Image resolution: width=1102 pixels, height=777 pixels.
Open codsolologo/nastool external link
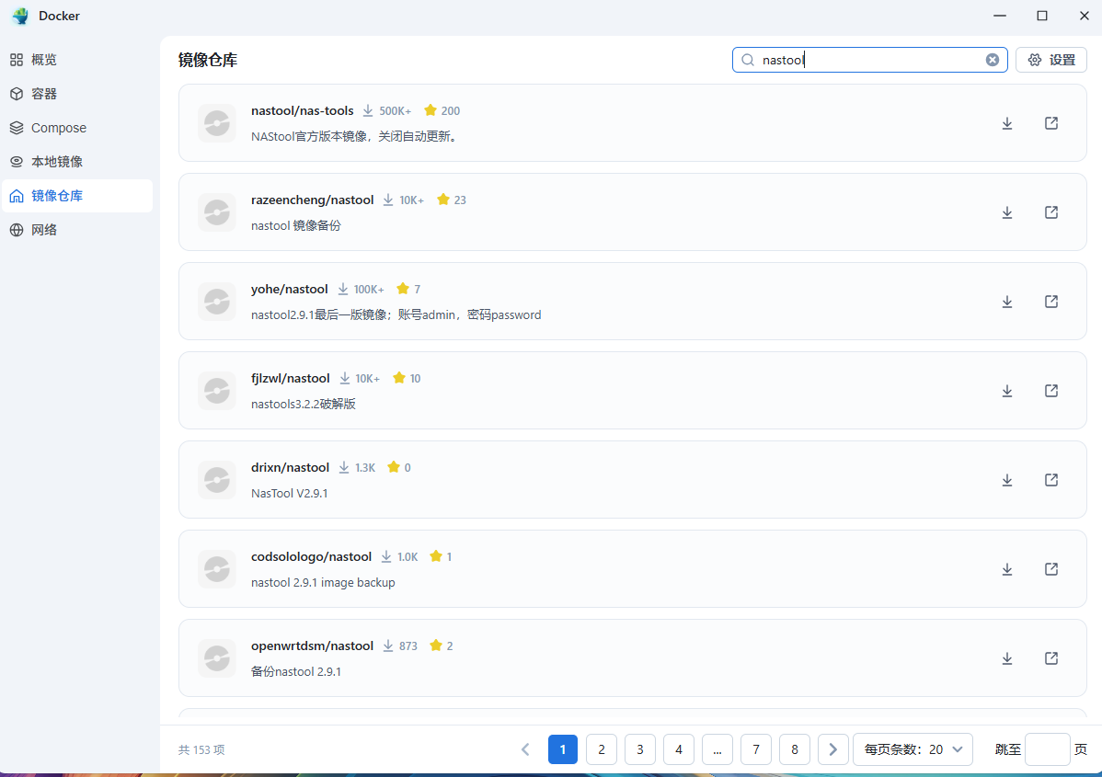coord(1051,570)
